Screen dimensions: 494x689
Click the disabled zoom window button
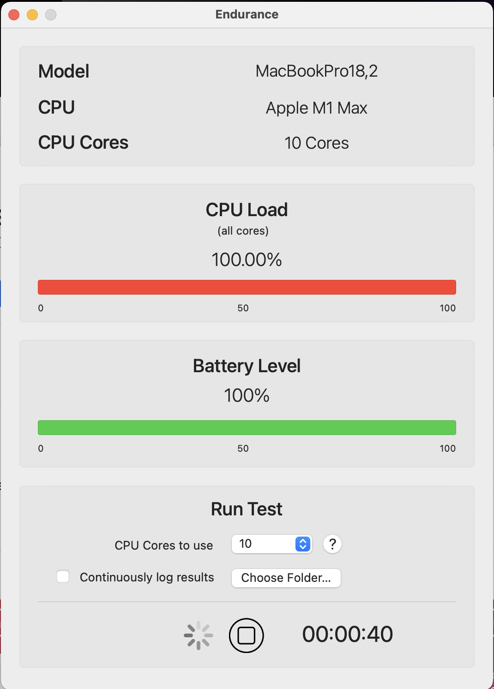(51, 15)
